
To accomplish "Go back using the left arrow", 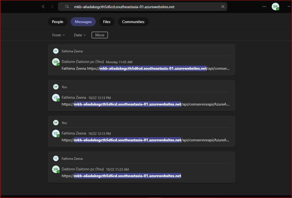I will click(43, 7).
